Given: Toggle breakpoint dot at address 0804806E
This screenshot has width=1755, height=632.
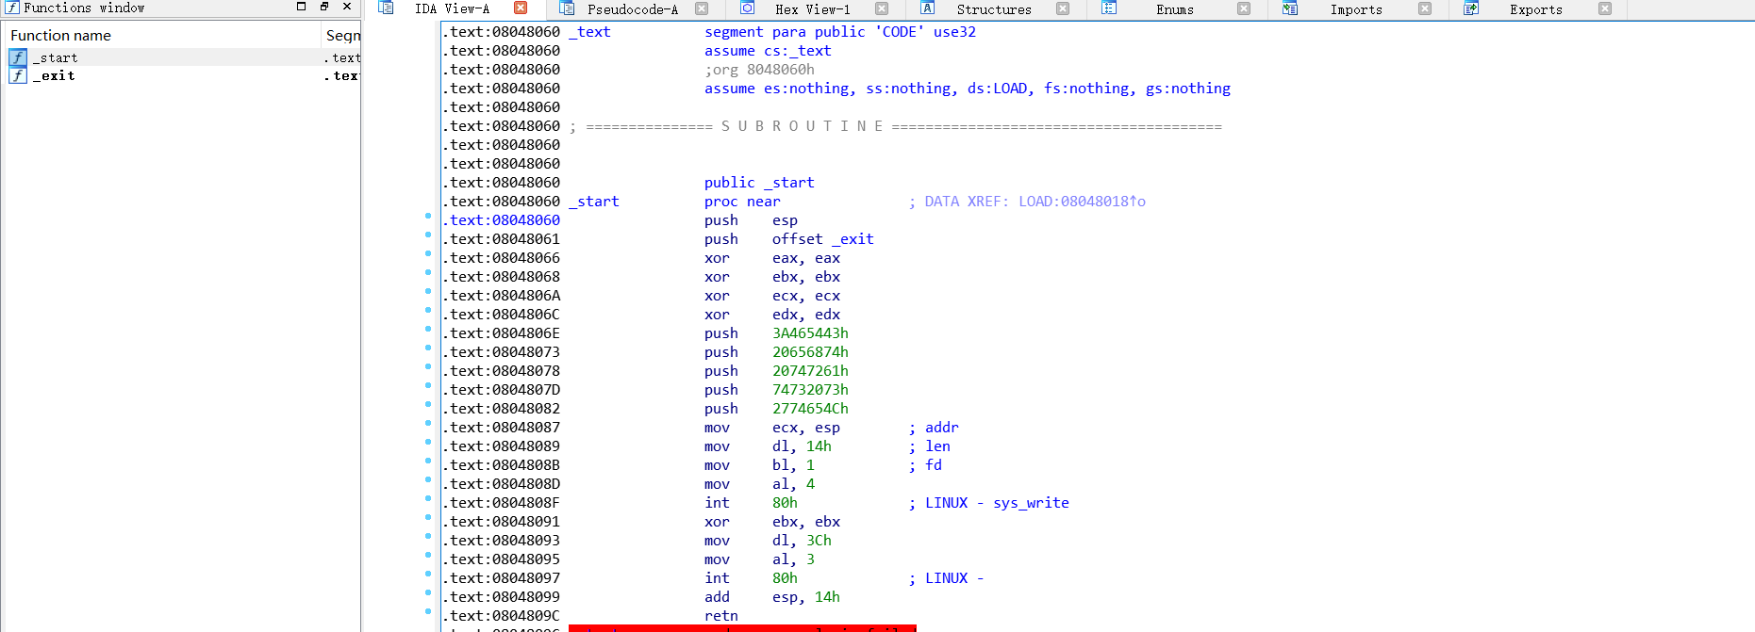Looking at the screenshot, I should tap(428, 330).
